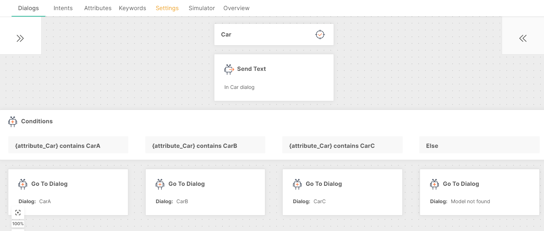
Task: Click Go To Dialog icon for CarA
Action: point(23,184)
